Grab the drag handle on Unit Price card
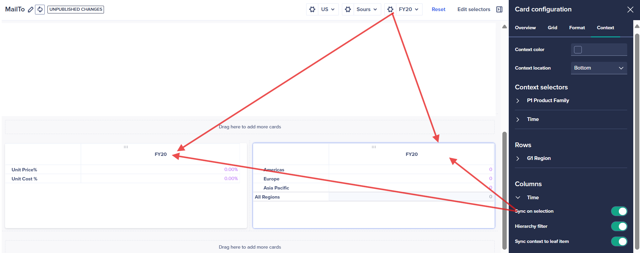The image size is (640, 253). (126, 147)
